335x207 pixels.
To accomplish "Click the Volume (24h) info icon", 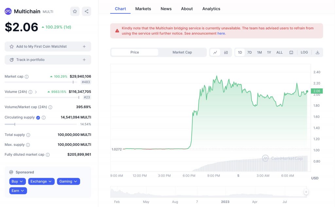I will click(30, 92).
